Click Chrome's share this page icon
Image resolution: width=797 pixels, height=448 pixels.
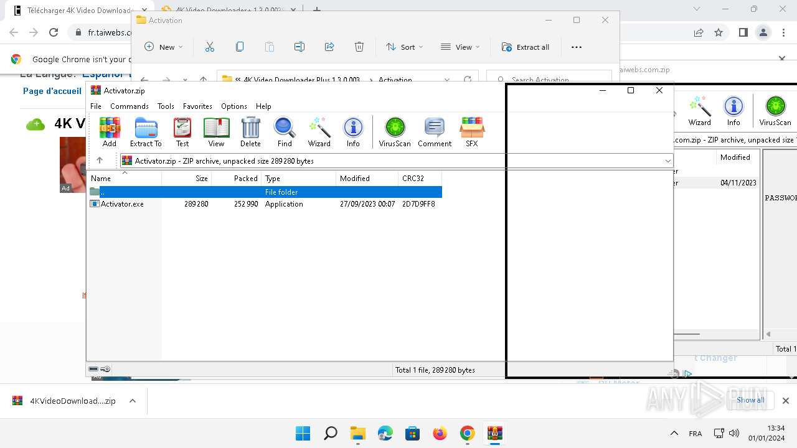pyautogui.click(x=699, y=32)
